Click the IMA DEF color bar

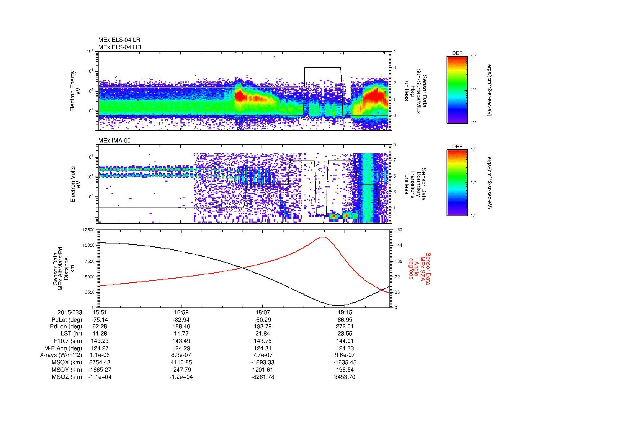tap(457, 183)
